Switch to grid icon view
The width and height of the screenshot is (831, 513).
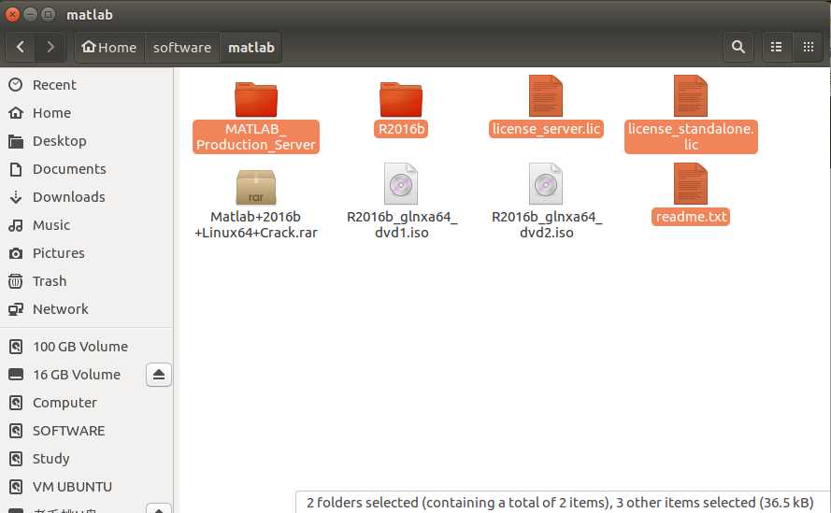[809, 47]
